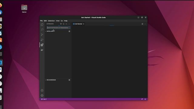This screenshot has height=109, width=194.
Task: Open the notifications bell in status bar
Action: point(145,99)
